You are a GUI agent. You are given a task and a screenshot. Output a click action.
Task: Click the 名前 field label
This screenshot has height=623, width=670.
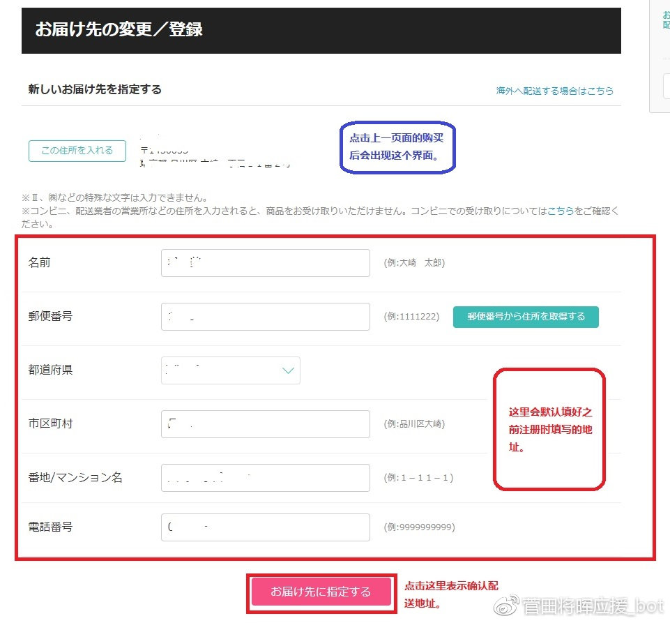pyautogui.click(x=39, y=263)
